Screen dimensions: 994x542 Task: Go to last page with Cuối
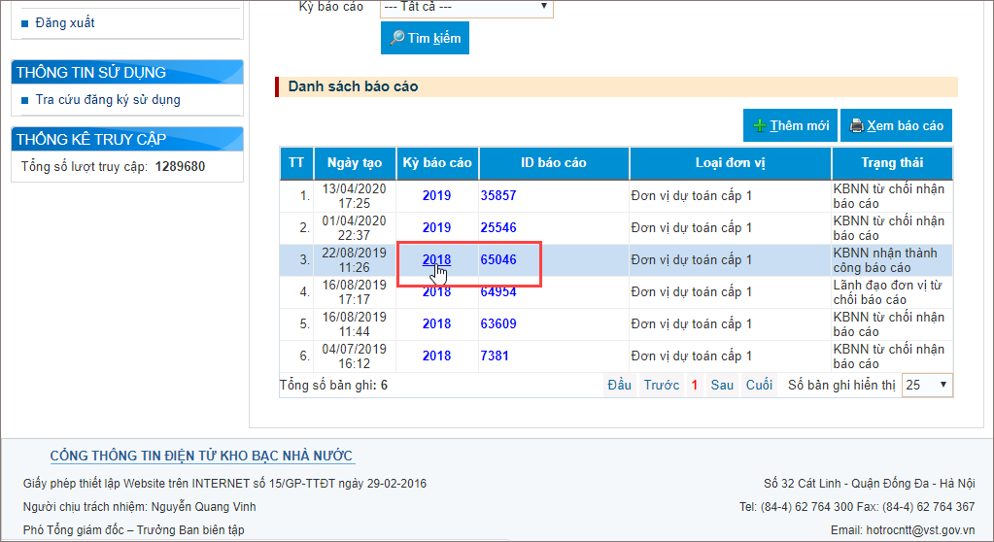pyautogui.click(x=759, y=385)
